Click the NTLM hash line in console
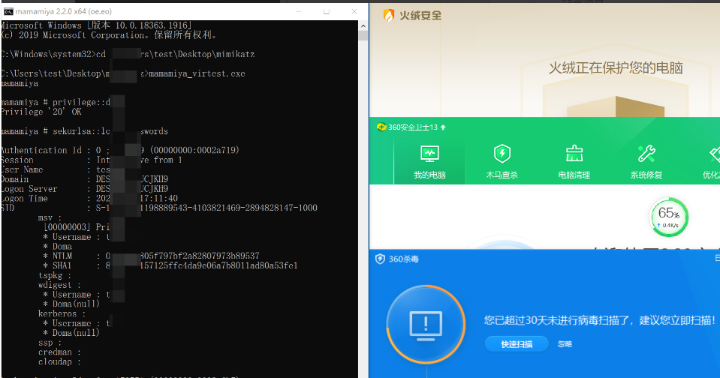 [151, 256]
